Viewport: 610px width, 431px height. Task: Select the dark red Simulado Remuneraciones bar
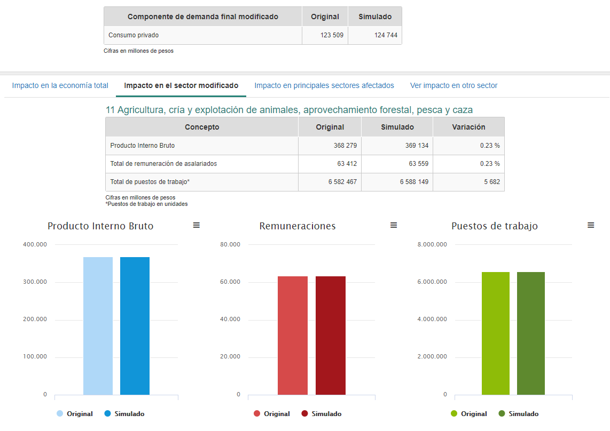pos(331,335)
